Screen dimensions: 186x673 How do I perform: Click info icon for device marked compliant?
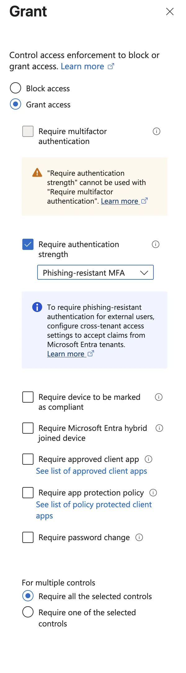[x=159, y=397]
